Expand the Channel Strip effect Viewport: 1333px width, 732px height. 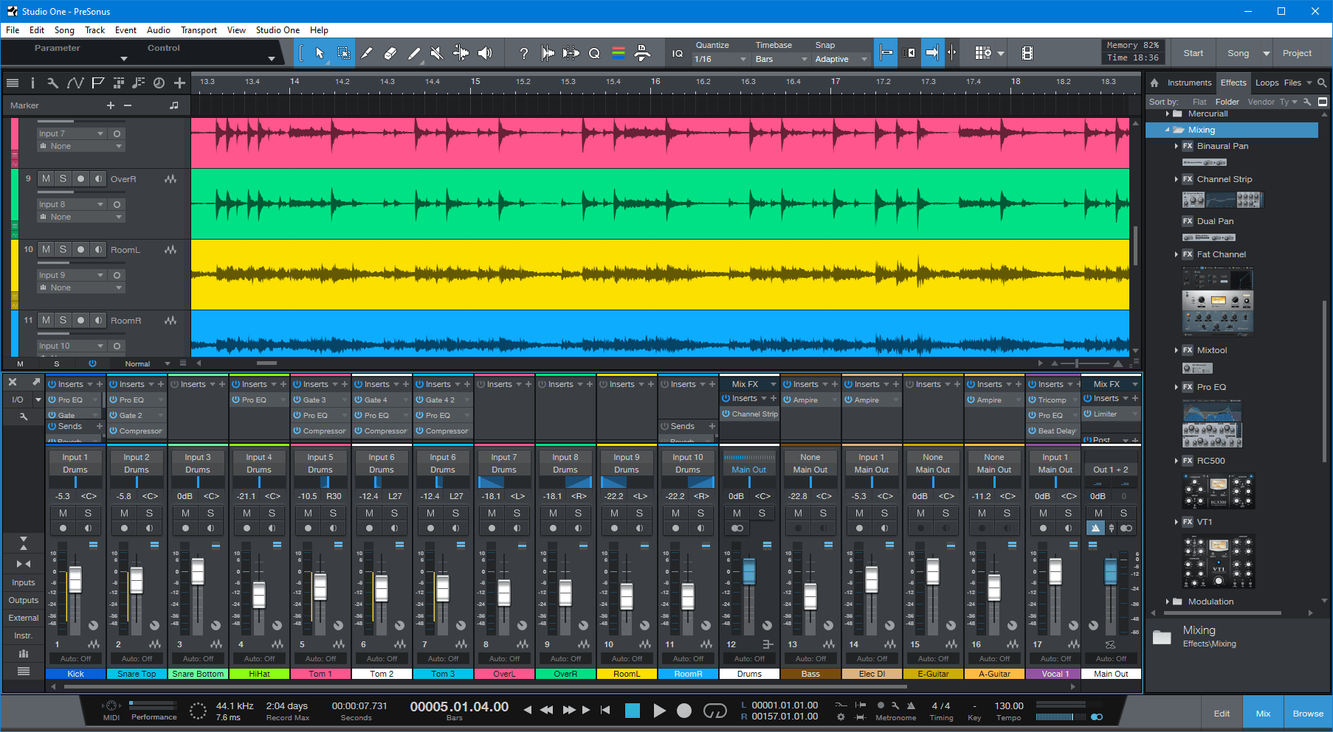click(x=1177, y=179)
